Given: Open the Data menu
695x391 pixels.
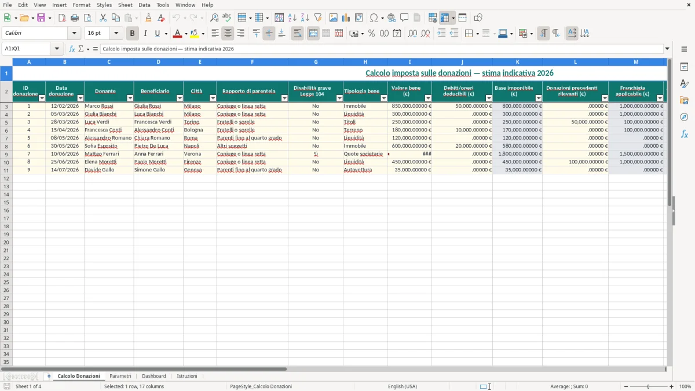Looking at the screenshot, I should pos(144,5).
